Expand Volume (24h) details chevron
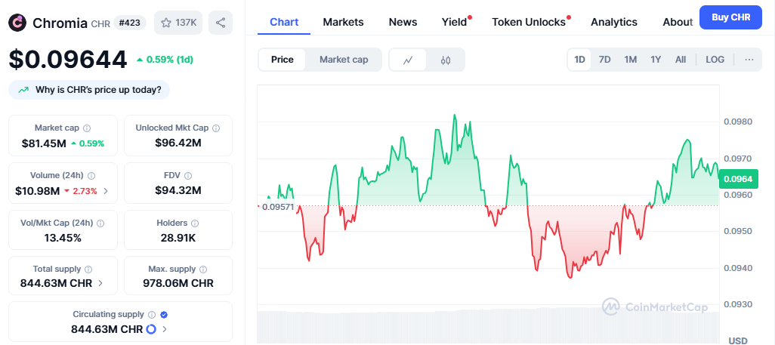 pyautogui.click(x=105, y=191)
